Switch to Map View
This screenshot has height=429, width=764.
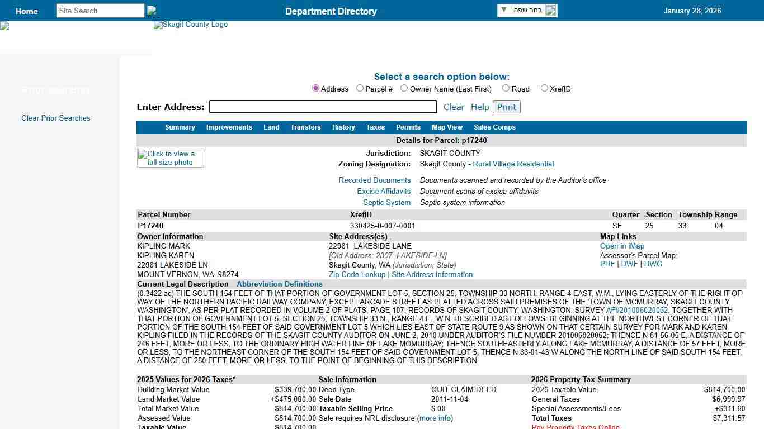[x=447, y=127]
